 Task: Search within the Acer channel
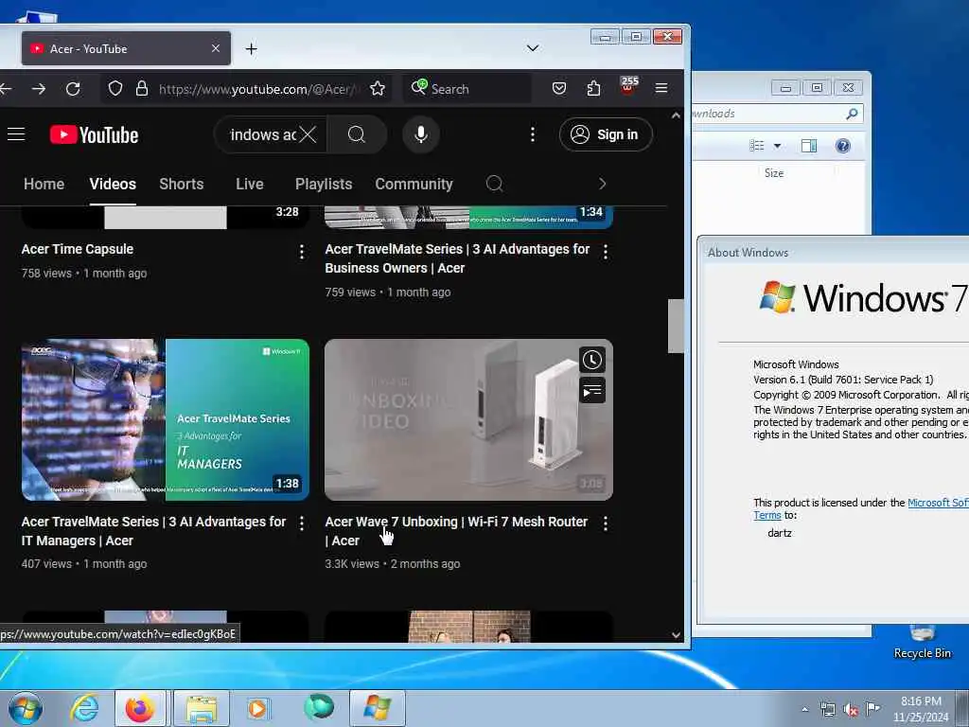(x=494, y=183)
